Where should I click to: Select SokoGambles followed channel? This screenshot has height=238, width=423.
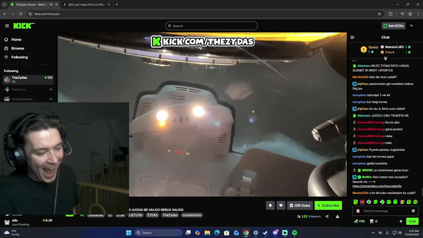point(28,99)
